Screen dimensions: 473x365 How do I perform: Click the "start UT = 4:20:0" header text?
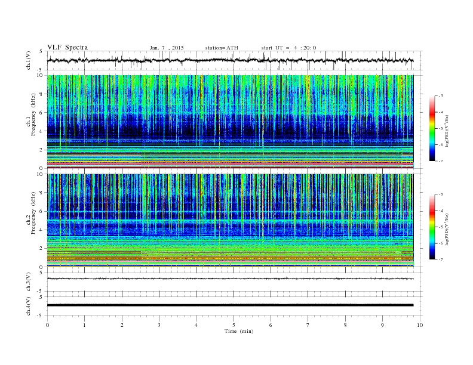pyautogui.click(x=288, y=48)
